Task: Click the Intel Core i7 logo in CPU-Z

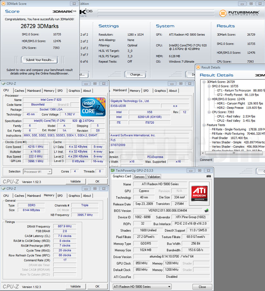Action: [x=93, y=107]
